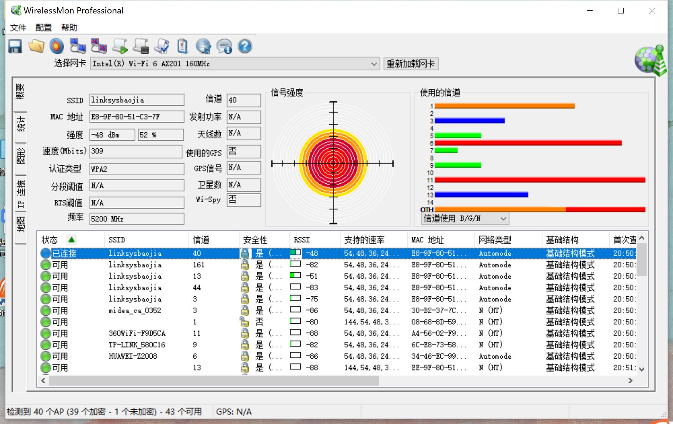Image resolution: width=673 pixels, height=424 pixels.
Task: Click green status circle for TP-LINK_580C16
Action: 46,345
